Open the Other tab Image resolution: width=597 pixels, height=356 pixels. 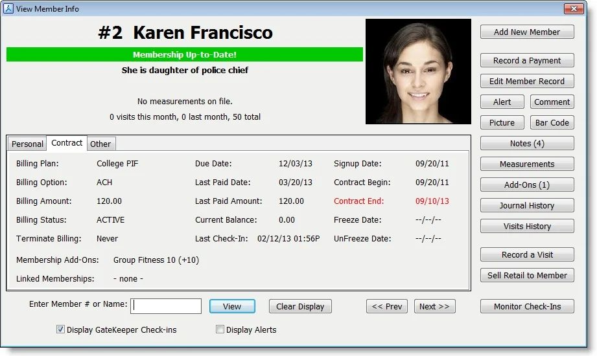(x=101, y=144)
